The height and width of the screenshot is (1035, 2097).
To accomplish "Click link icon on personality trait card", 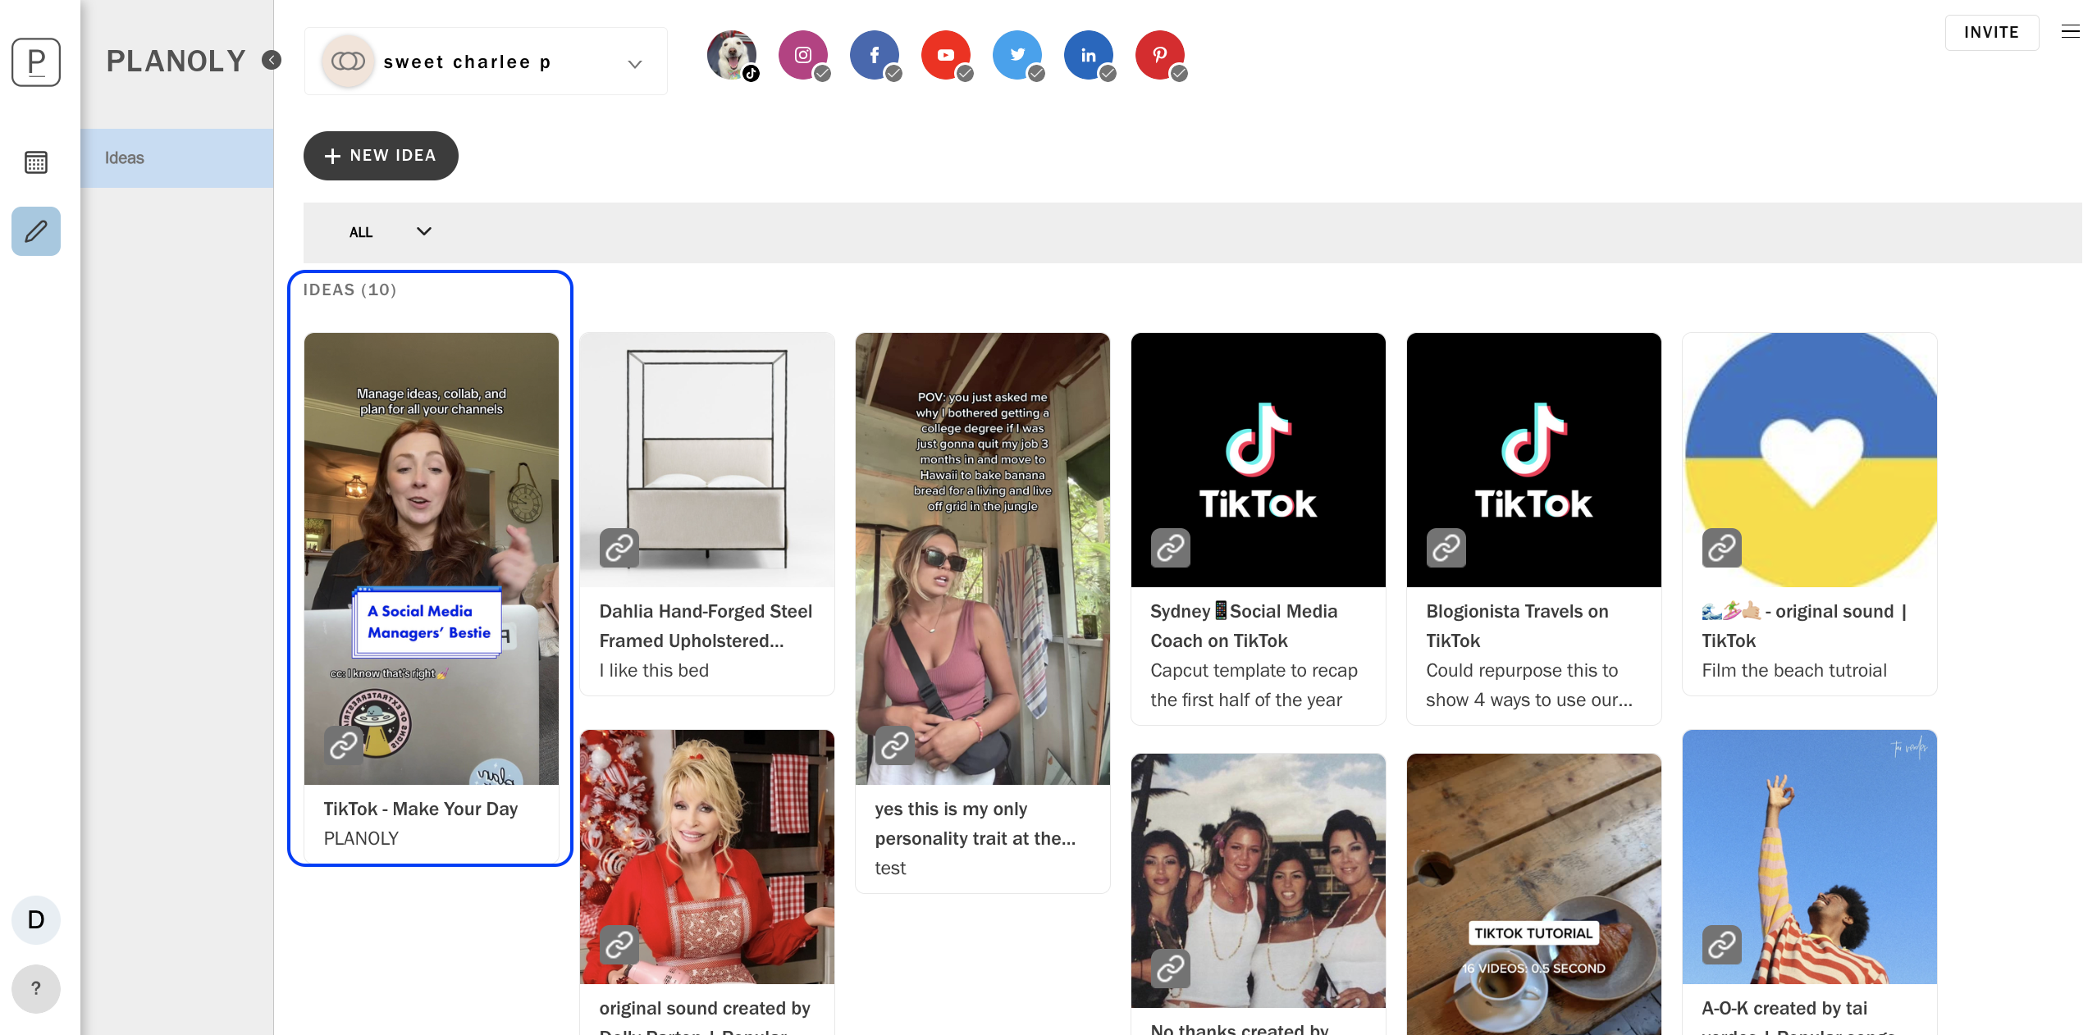I will (895, 745).
